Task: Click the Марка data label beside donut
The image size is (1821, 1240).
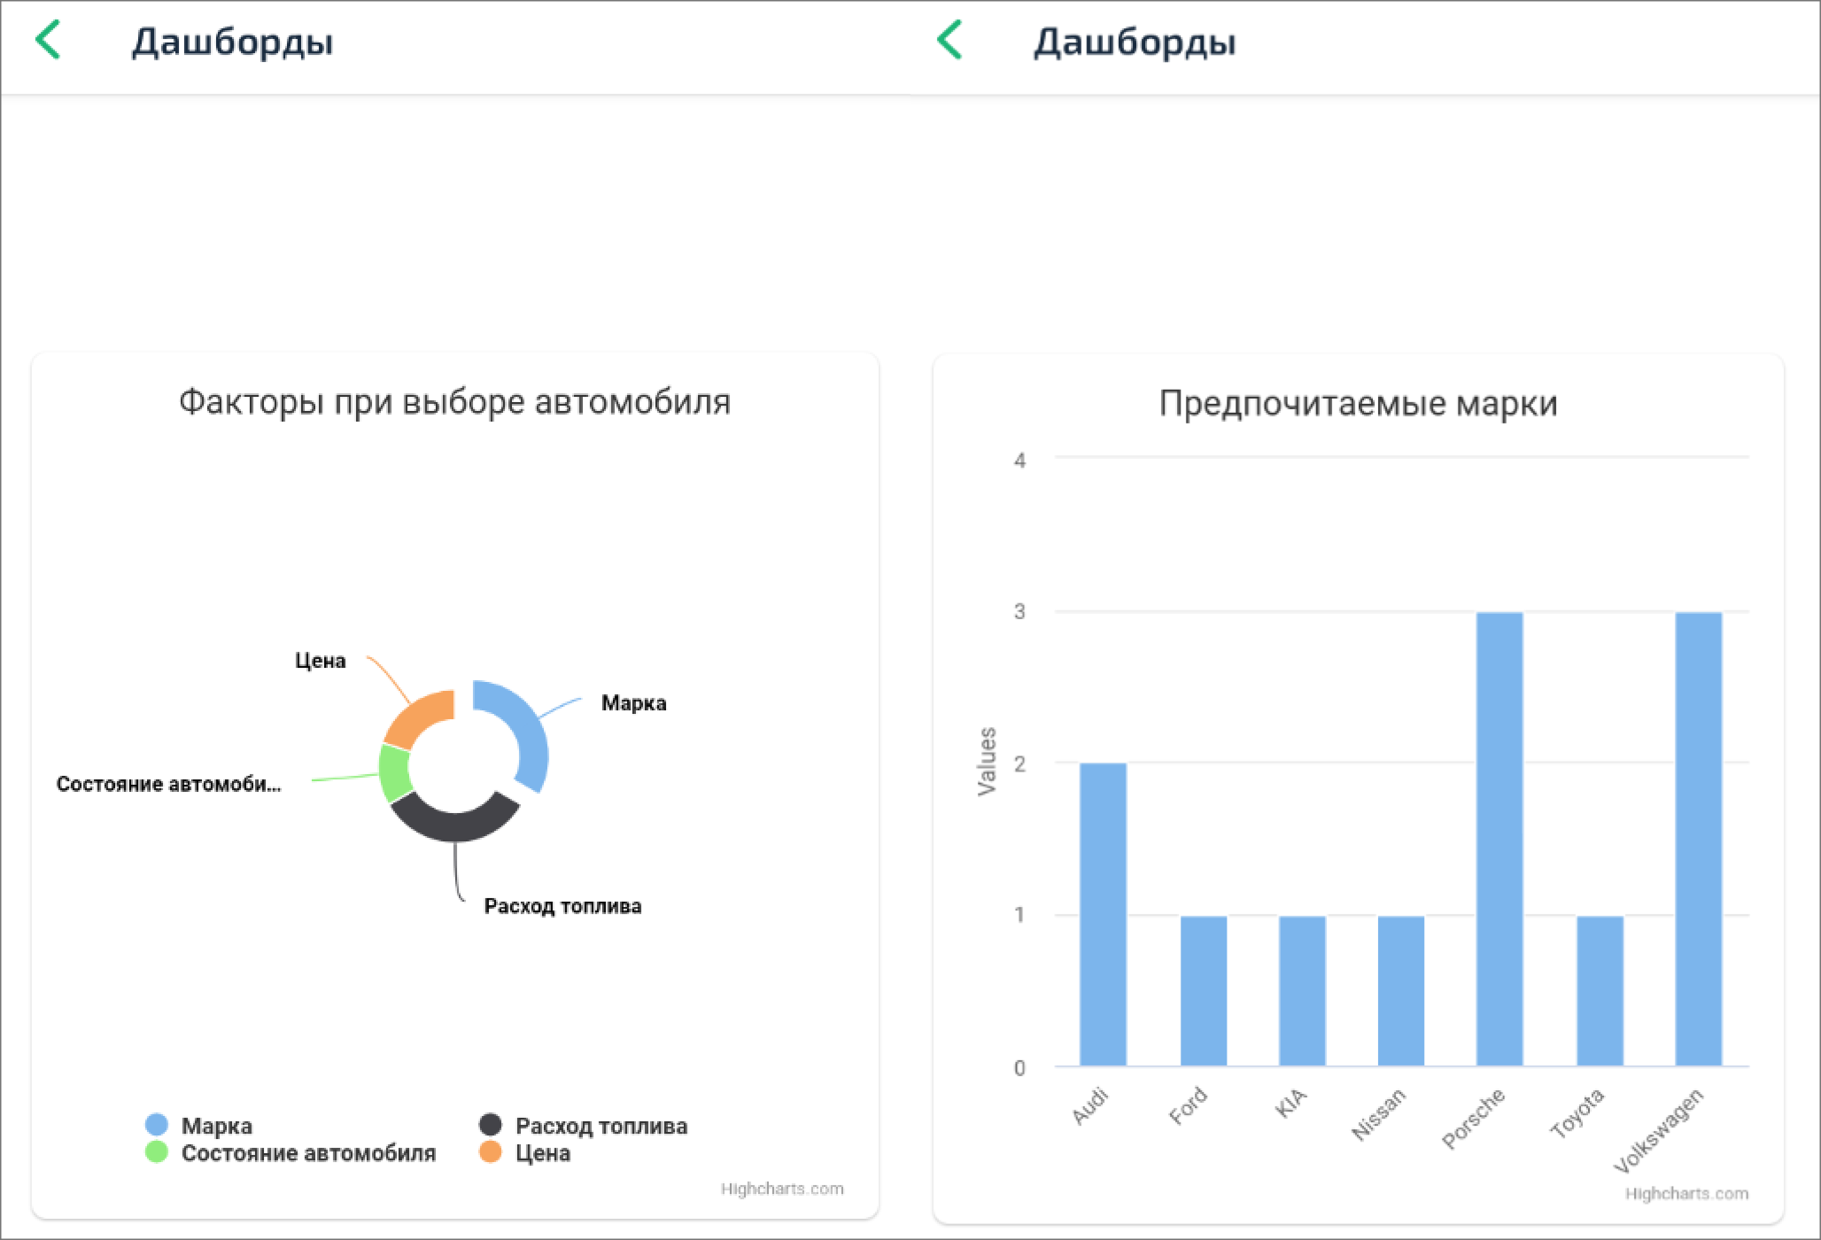Action: click(633, 703)
